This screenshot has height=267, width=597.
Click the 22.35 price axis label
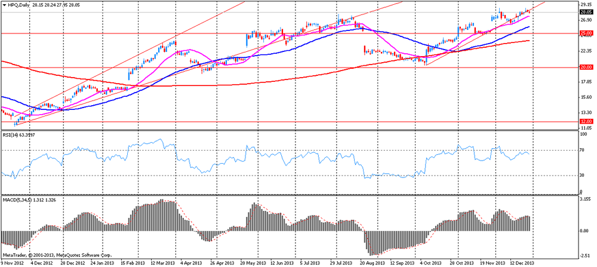pos(585,51)
